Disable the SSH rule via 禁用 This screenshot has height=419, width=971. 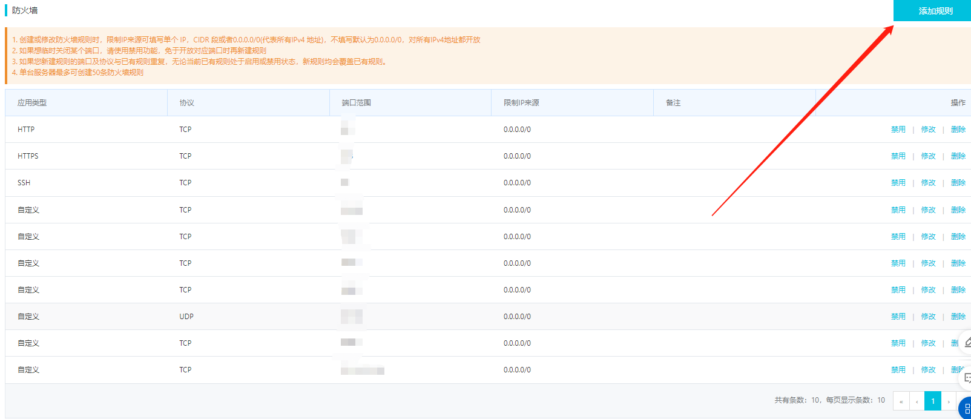[898, 183]
